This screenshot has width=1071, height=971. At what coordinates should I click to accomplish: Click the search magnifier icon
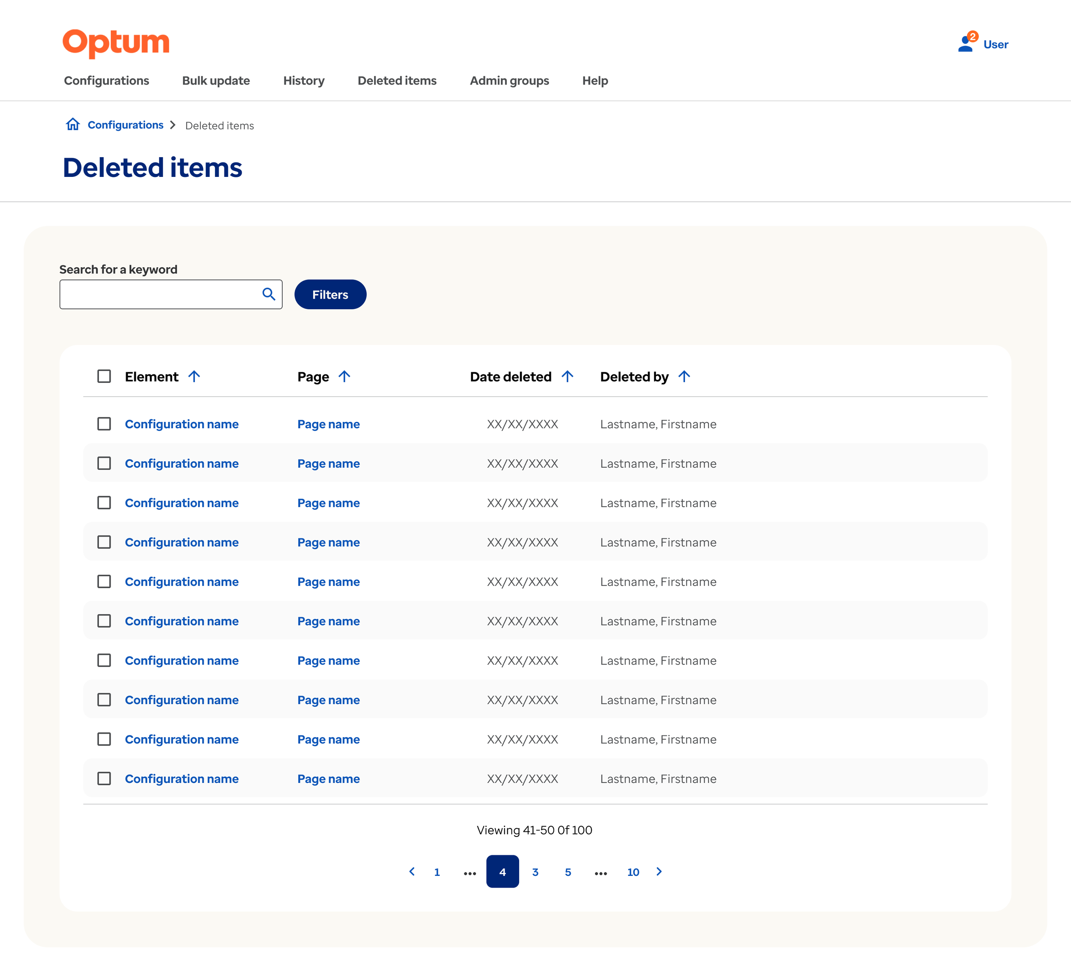coord(269,294)
